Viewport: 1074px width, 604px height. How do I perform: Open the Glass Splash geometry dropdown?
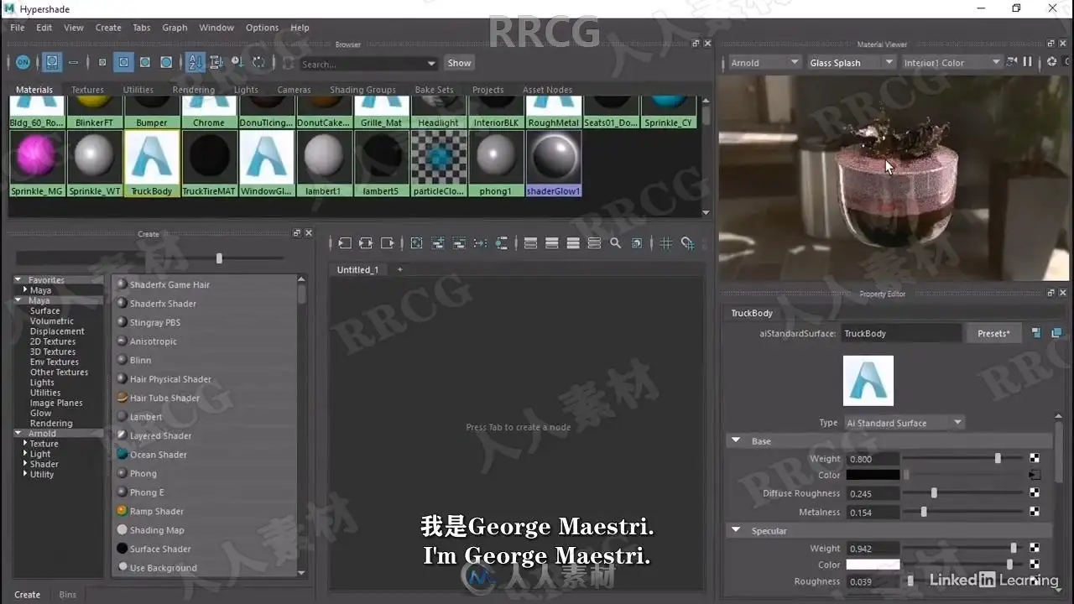click(851, 63)
